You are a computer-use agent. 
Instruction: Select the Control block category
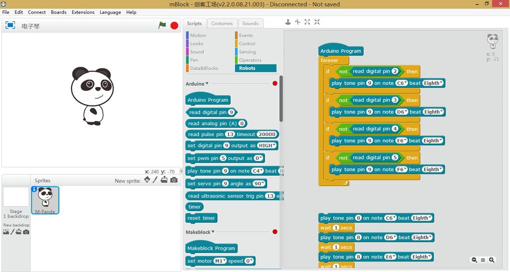click(x=247, y=44)
